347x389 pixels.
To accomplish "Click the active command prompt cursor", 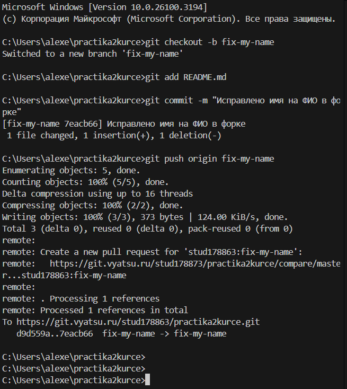I will (147, 380).
